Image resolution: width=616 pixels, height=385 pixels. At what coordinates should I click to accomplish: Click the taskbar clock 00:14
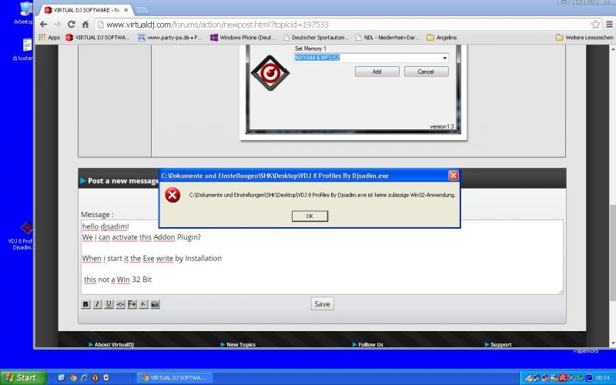coord(603,378)
